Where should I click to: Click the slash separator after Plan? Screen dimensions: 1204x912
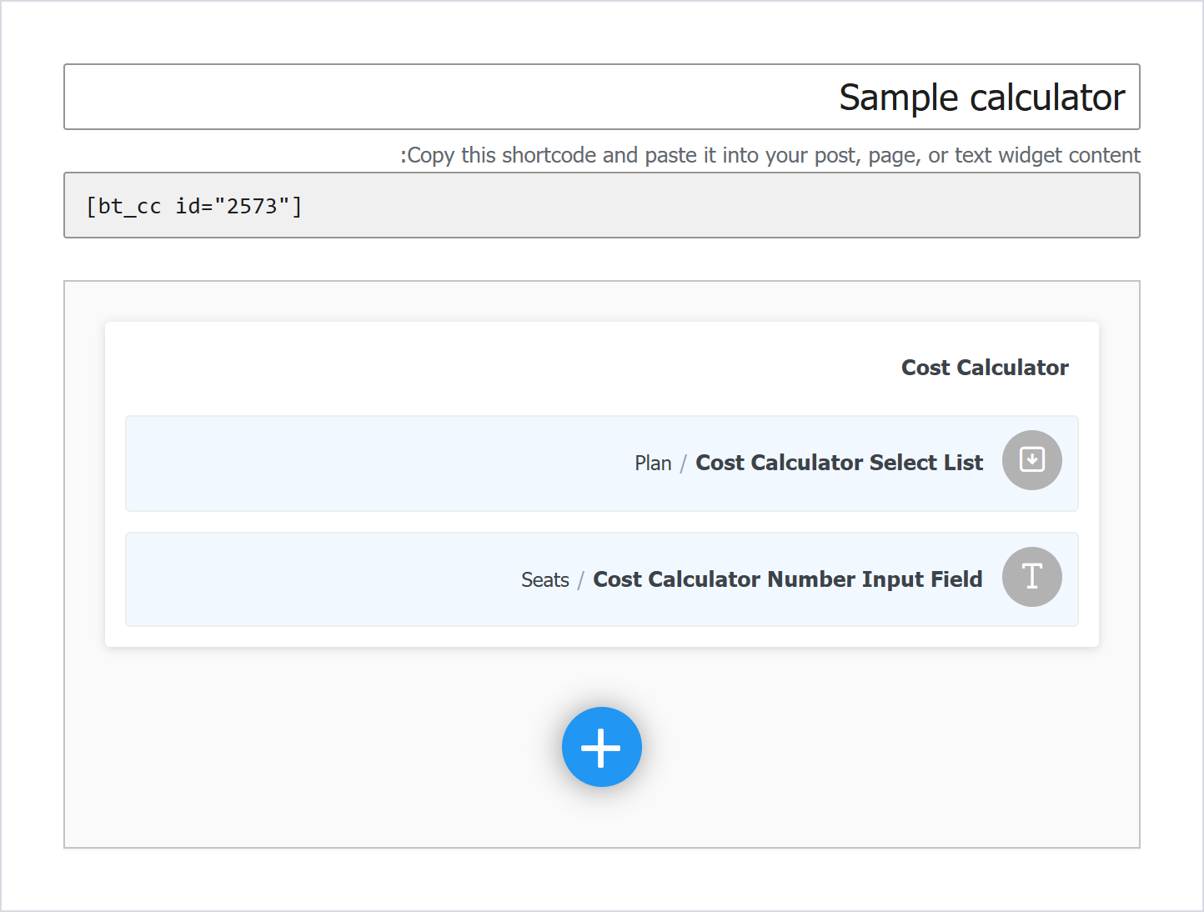(x=683, y=464)
